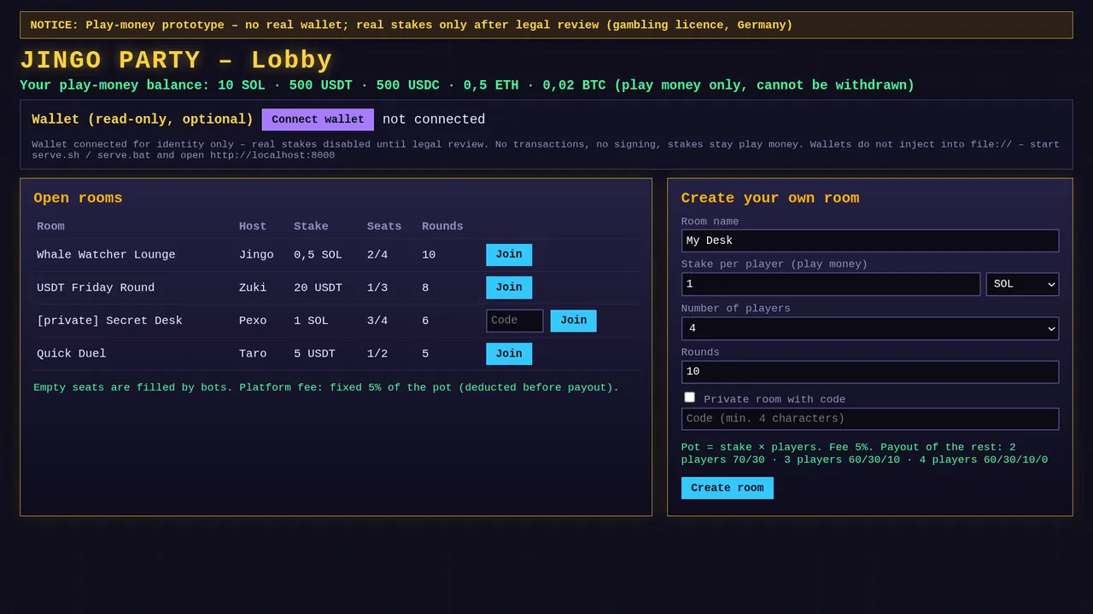Click the Code field for Secret Desk
The width and height of the screenshot is (1093, 614).
[515, 321]
